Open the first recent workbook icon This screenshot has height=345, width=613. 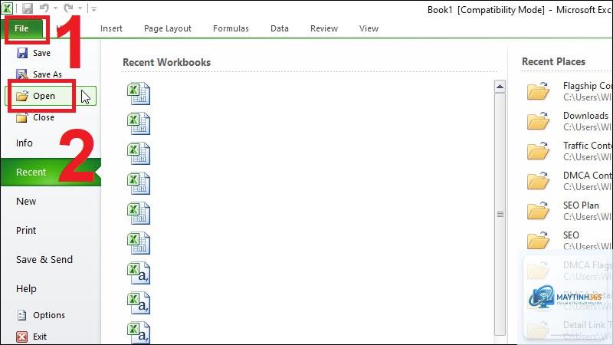[139, 94]
